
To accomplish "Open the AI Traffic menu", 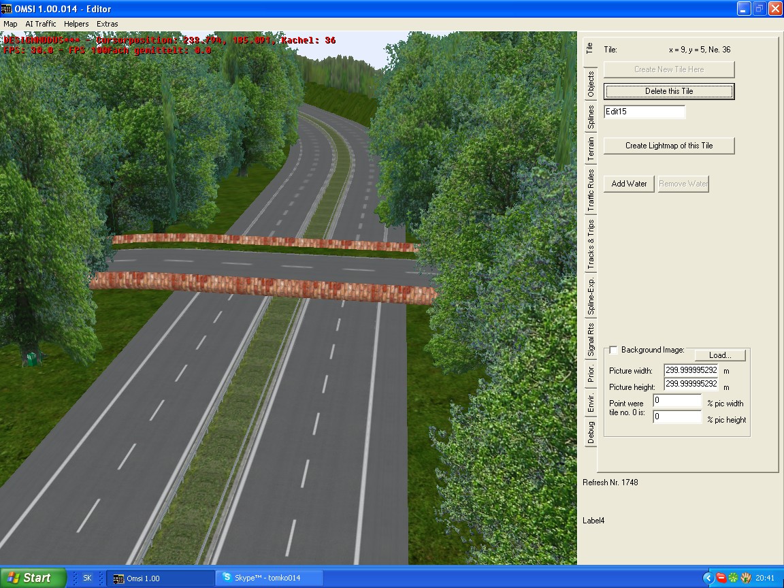I will pyautogui.click(x=41, y=24).
